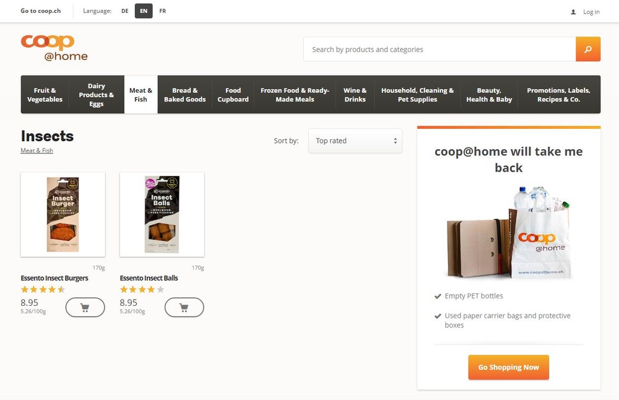This screenshot has width=619, height=400.
Task: Click the orange search magnifier button
Action: click(588, 50)
